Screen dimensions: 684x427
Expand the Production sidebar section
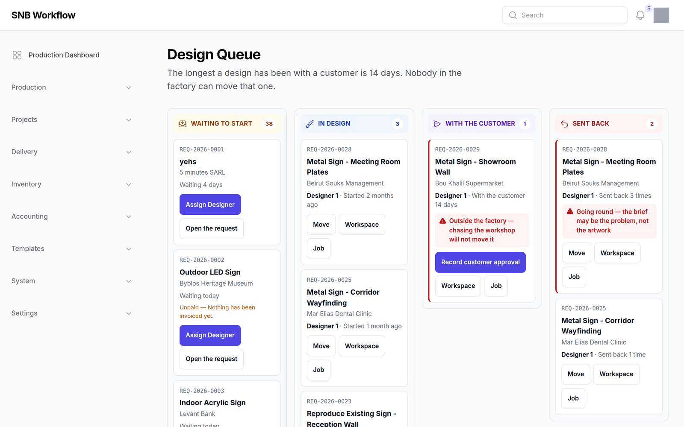(71, 88)
